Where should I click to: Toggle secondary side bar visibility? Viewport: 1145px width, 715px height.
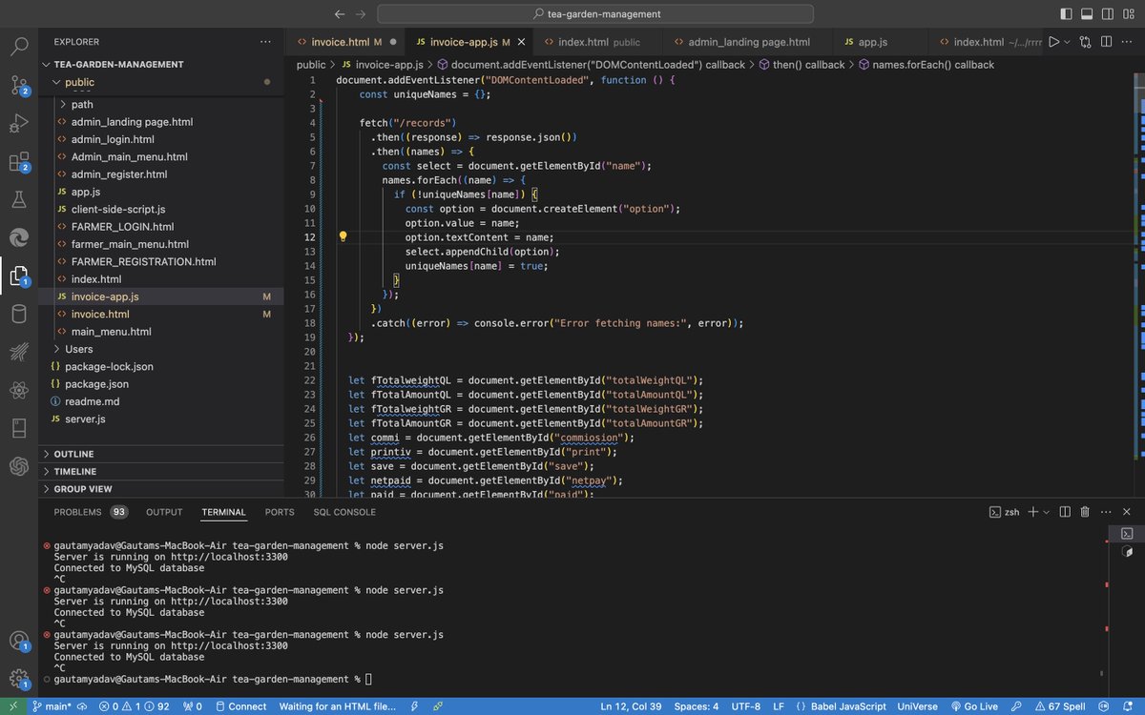click(1108, 14)
